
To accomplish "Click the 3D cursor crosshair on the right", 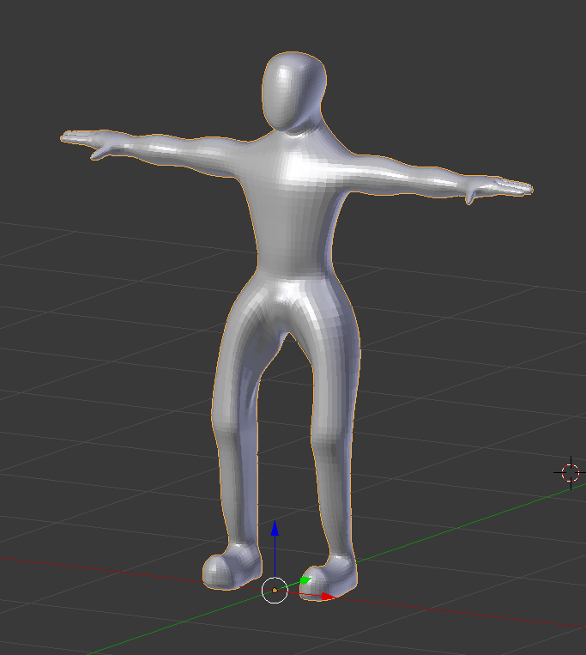I will pos(571,472).
